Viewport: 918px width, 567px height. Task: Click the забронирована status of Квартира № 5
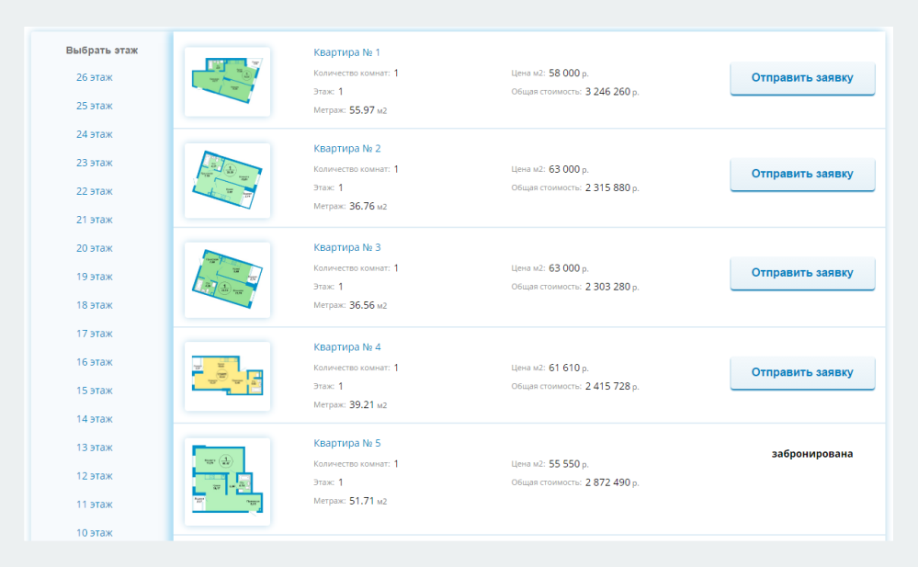(812, 454)
